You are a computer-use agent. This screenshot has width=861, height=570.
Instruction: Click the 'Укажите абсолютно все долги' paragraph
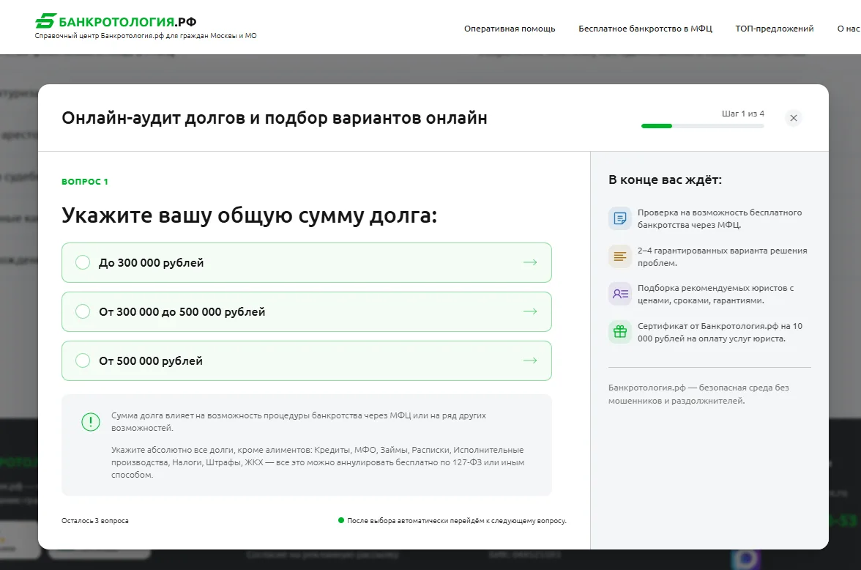[x=318, y=462]
